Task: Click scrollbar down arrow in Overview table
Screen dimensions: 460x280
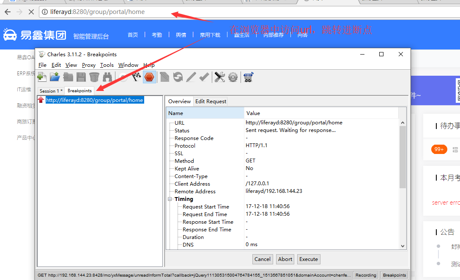Action: 402,246
